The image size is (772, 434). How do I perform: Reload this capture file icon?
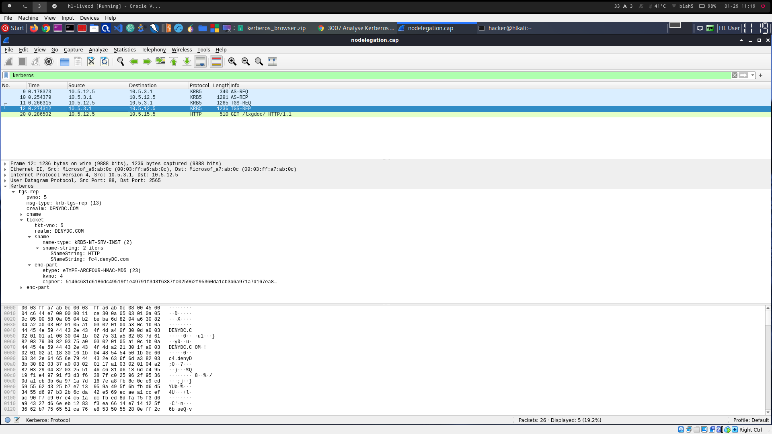(105, 61)
